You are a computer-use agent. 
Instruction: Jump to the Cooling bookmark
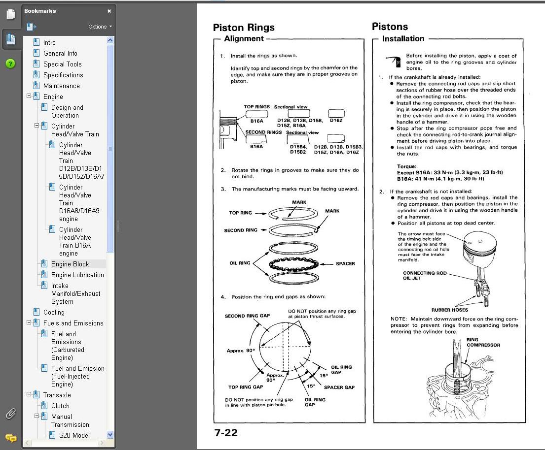pyautogui.click(x=54, y=312)
